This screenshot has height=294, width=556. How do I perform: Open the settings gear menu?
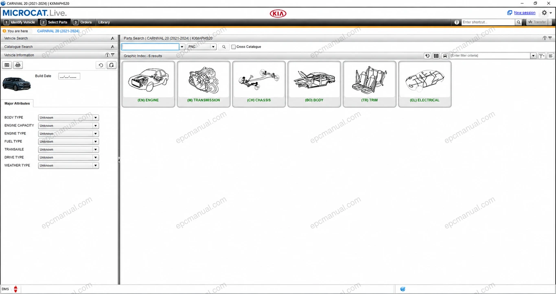[x=544, y=13]
